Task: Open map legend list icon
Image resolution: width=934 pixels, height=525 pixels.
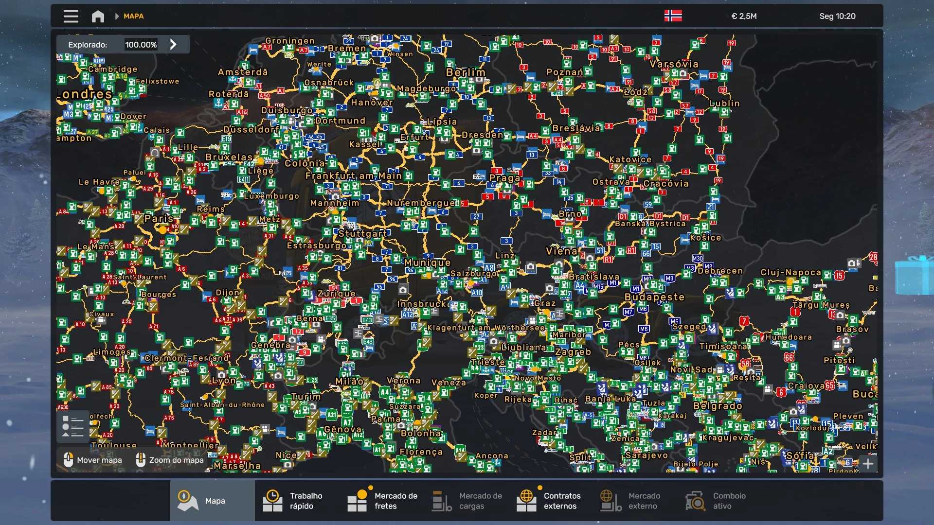Action: [x=73, y=426]
